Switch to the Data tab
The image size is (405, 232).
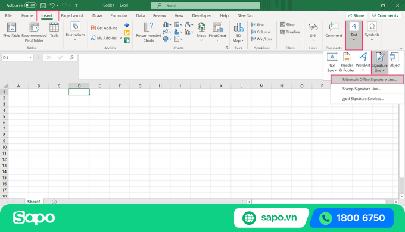tap(140, 15)
